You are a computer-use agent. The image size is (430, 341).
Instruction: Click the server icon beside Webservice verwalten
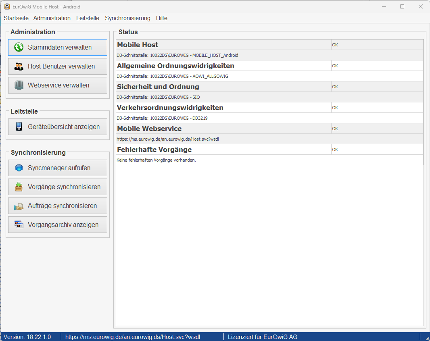tap(19, 85)
